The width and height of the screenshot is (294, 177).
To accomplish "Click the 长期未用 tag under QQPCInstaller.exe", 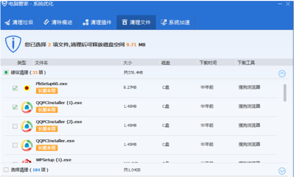I will [x=47, y=148].
